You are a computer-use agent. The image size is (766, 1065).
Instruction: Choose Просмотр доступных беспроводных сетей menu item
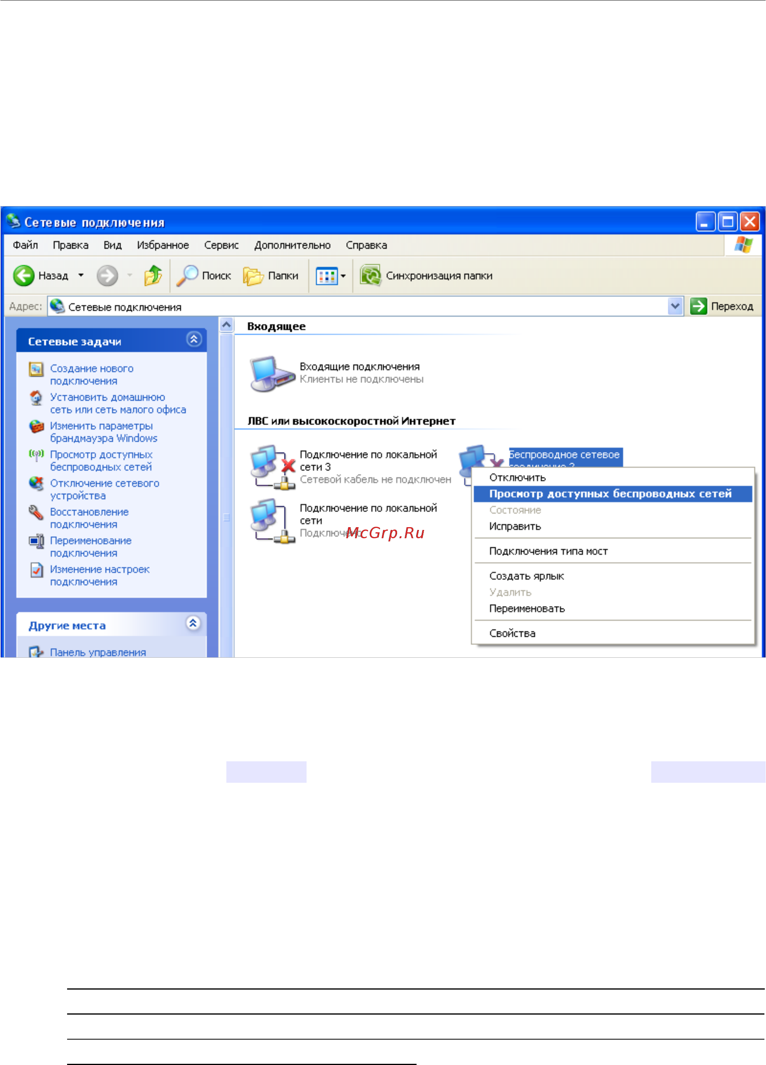point(614,494)
